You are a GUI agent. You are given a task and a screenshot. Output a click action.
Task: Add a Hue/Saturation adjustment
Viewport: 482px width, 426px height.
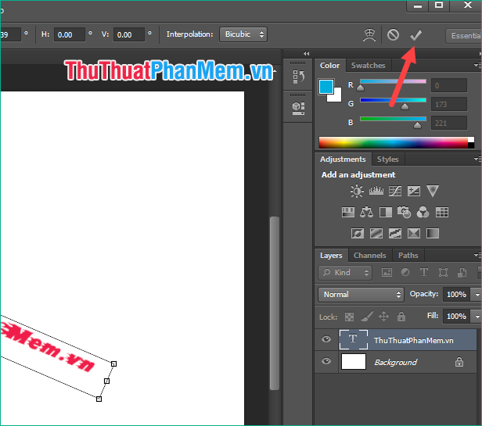348,213
